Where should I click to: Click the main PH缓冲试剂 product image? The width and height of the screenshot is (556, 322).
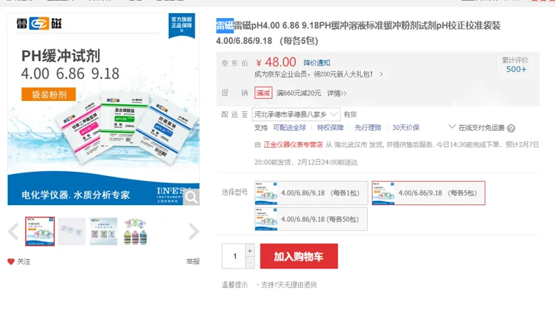pos(104,109)
